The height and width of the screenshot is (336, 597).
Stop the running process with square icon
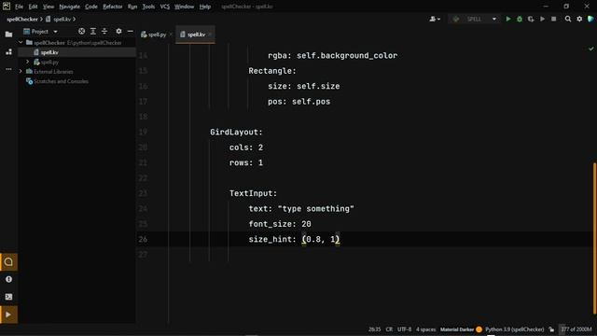(553, 19)
